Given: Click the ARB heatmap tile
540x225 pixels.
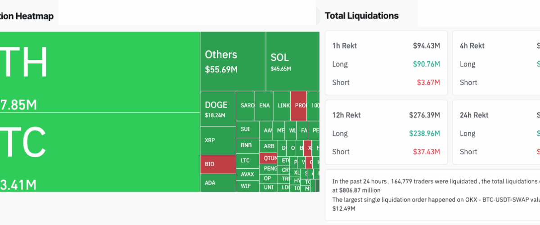Looking at the screenshot, I should point(268,146).
